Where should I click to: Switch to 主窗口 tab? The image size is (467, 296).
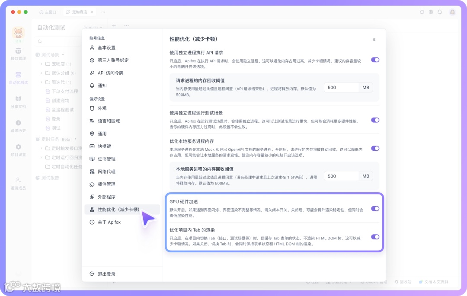coord(48,12)
